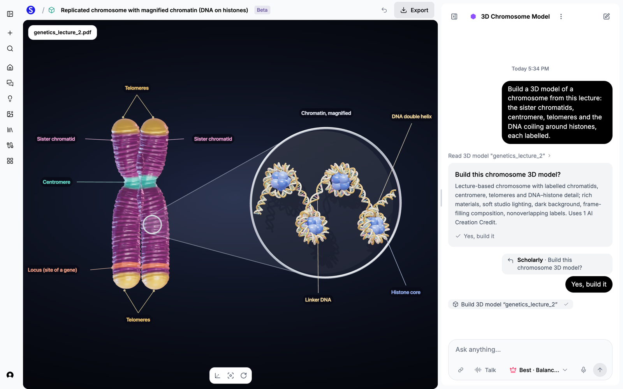Open the image creation icon in sidebar

click(x=10, y=114)
